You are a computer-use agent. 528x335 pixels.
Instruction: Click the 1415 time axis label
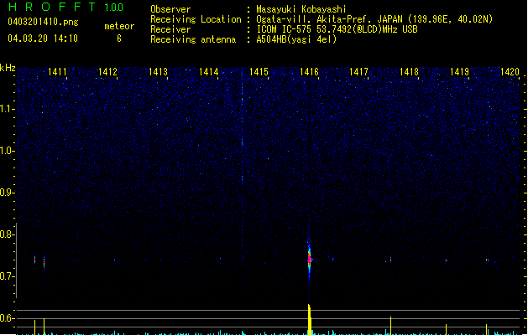pos(259,72)
